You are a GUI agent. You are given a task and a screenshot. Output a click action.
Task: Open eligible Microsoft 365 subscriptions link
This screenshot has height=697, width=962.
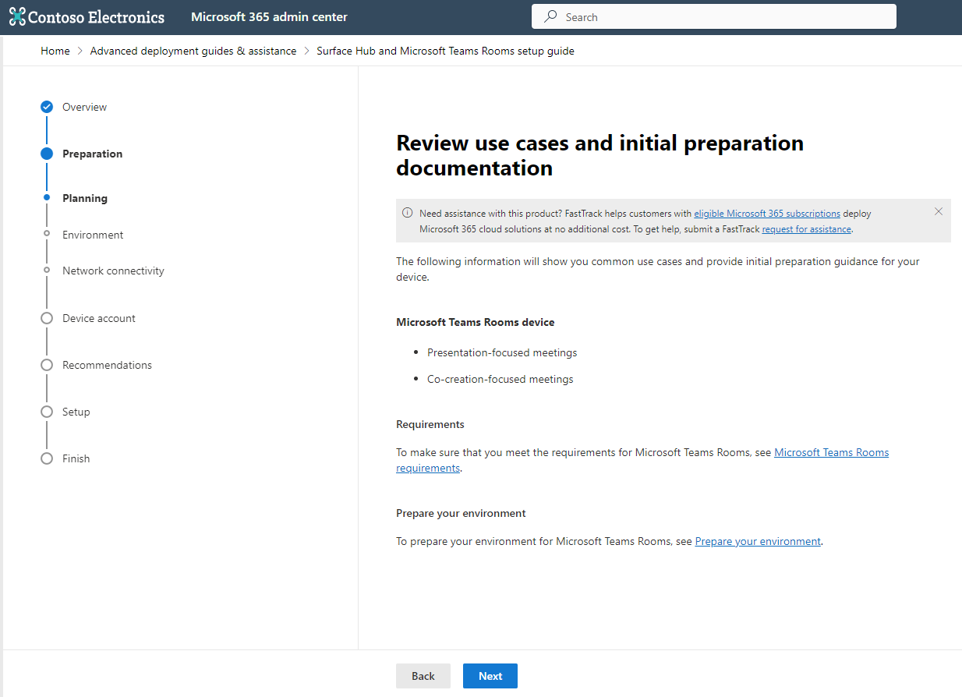pos(767,214)
